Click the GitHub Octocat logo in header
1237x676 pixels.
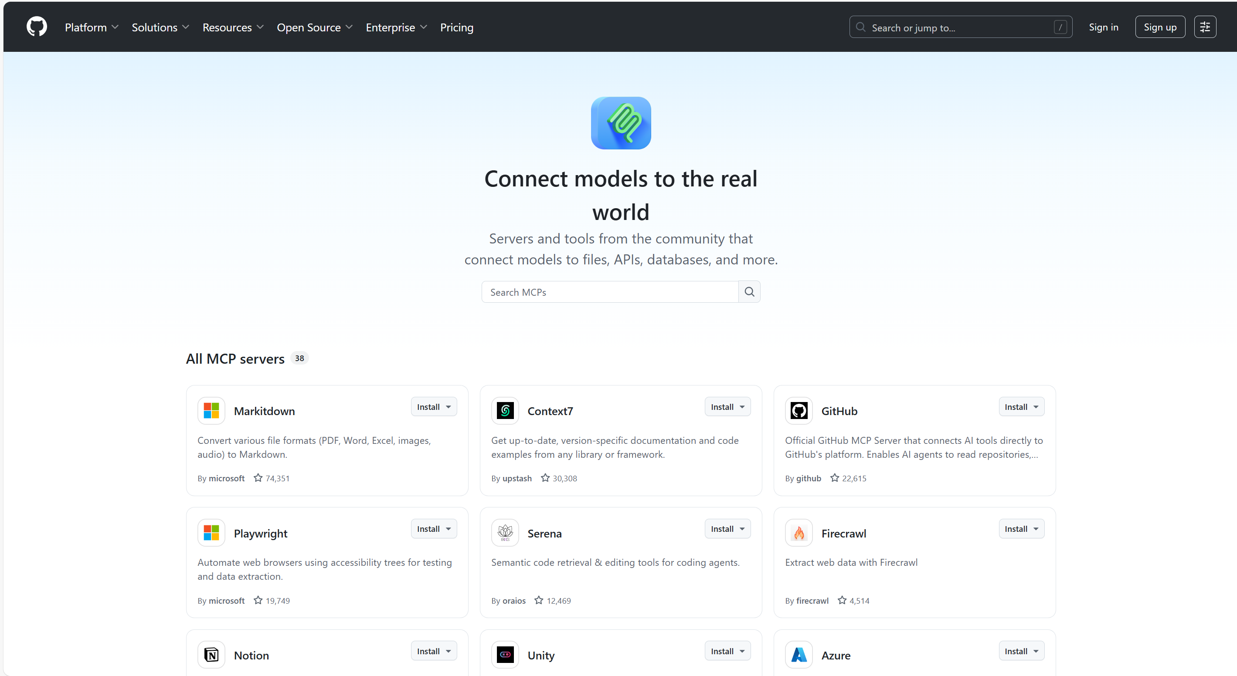pos(37,27)
